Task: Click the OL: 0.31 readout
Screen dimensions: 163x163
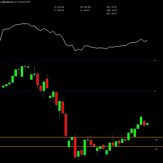Action: pos(111,14)
